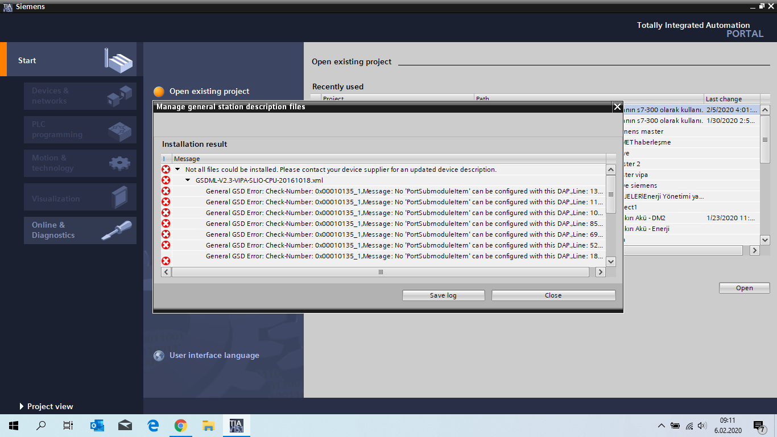Open the Online & Diagnostics portal
The height and width of the screenshot is (437, 777).
click(80, 230)
